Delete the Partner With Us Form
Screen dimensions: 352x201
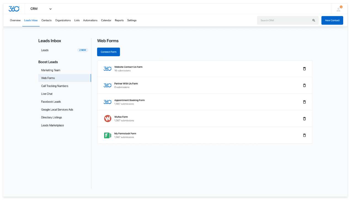click(304, 85)
